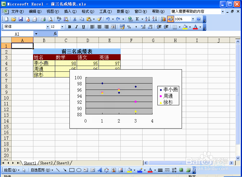Open the 绘图 drawing menu button
The width and height of the screenshot is (242, 177).
12,170
